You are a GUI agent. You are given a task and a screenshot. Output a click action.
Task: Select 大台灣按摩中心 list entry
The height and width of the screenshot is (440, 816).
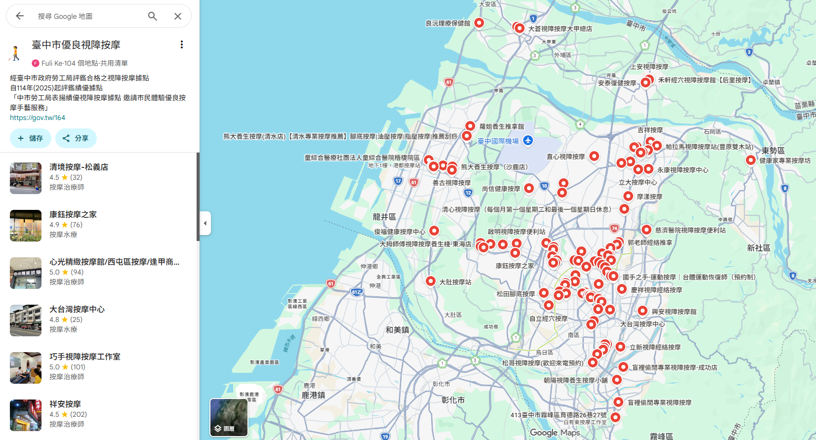(77, 309)
